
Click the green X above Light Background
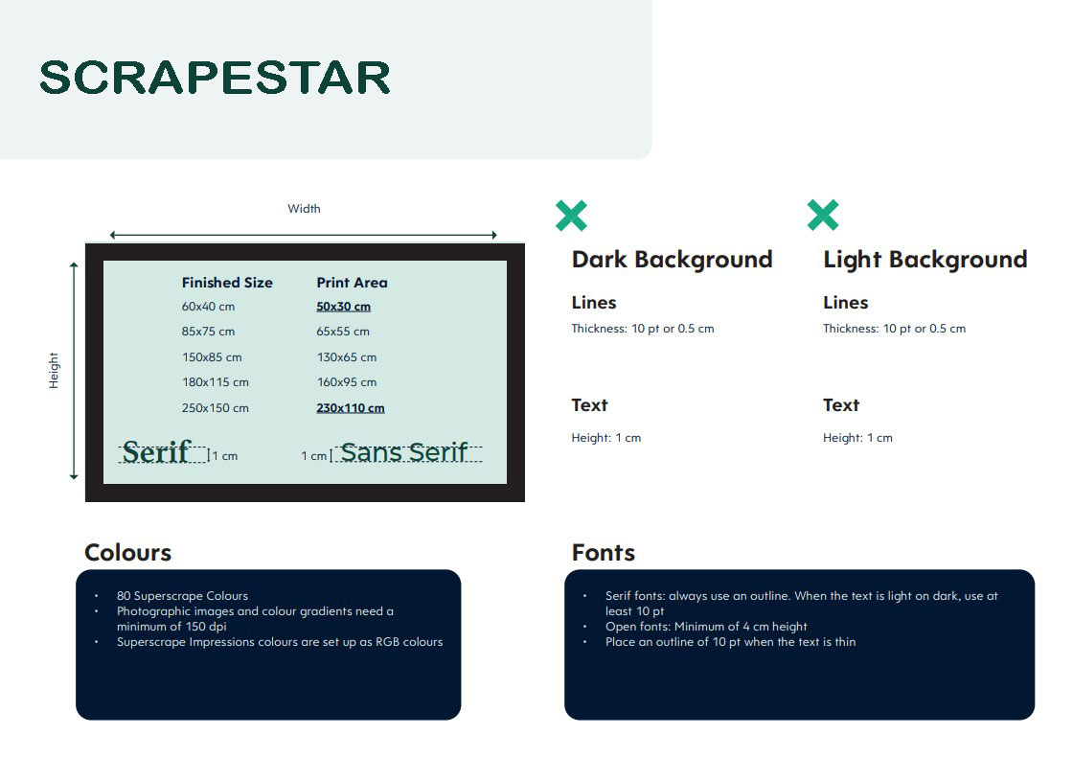point(823,216)
